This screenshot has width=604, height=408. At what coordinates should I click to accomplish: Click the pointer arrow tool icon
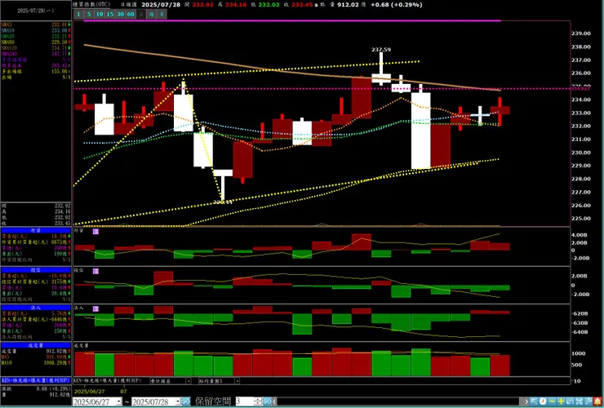coord(534,401)
